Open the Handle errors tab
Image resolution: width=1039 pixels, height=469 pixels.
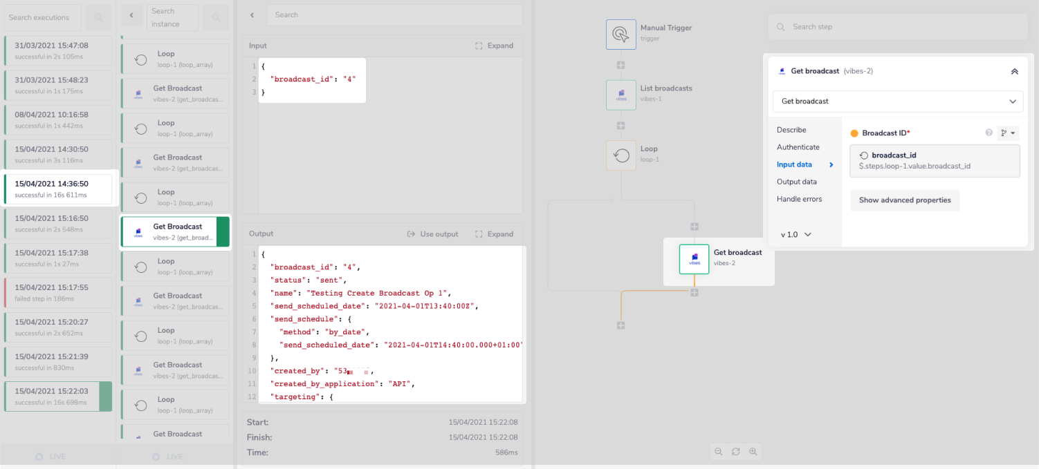[799, 199]
